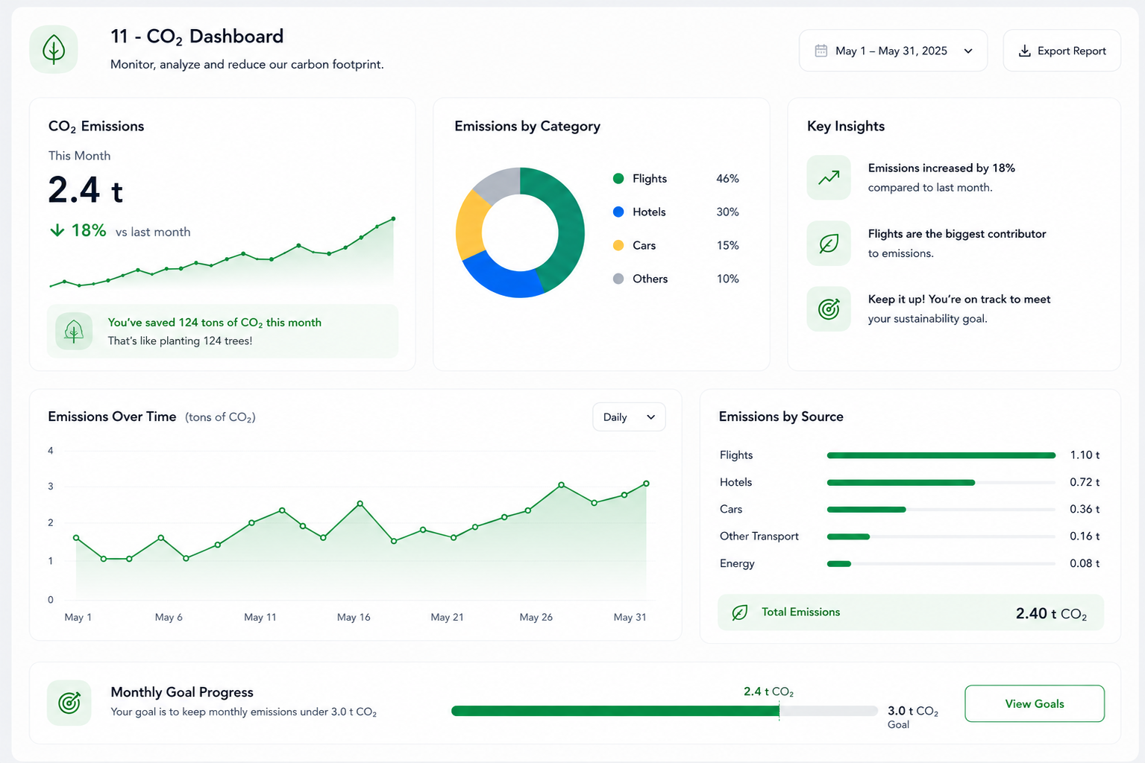This screenshot has width=1145, height=763.
Task: Click the Flights 1.10 t source bar
Action: pos(941,455)
